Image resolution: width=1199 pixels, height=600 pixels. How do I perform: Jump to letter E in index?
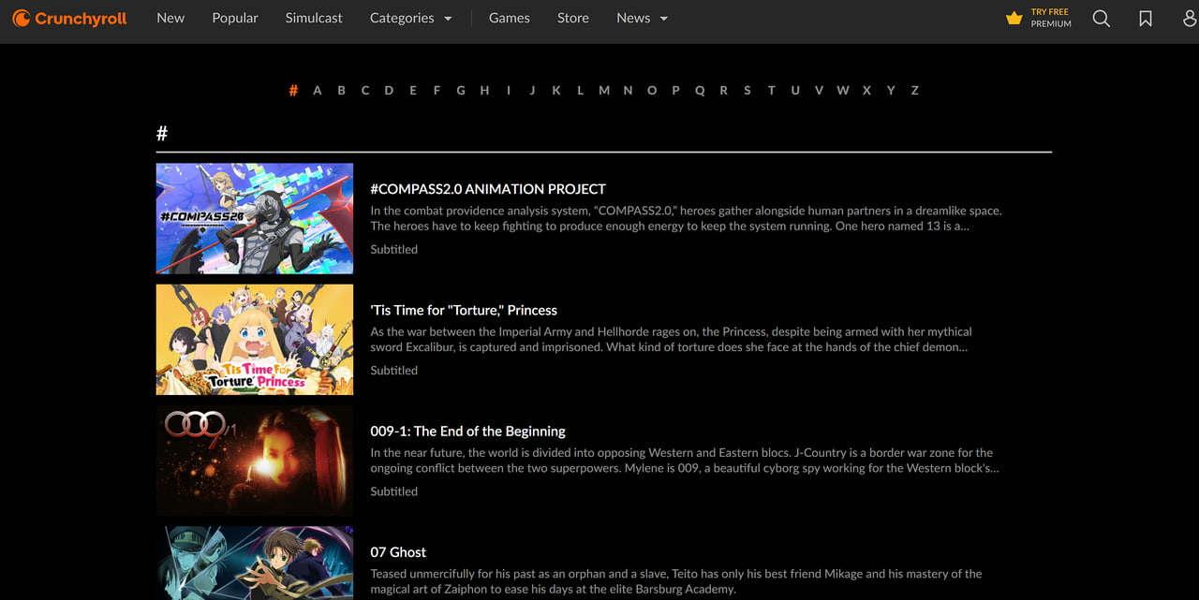click(413, 90)
